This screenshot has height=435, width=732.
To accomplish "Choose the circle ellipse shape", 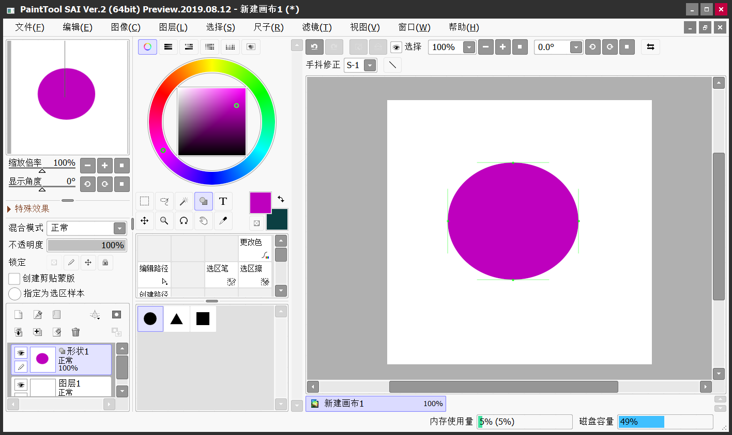I will pyautogui.click(x=150, y=319).
